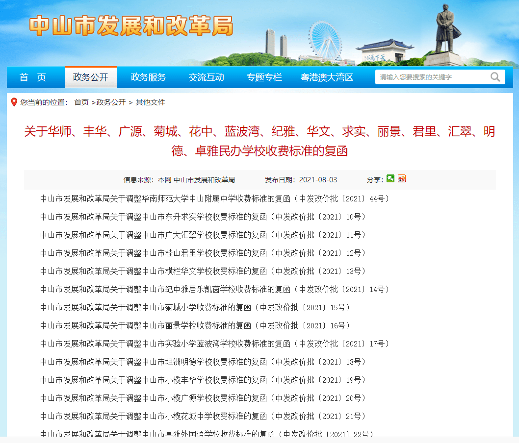
Task: Select the 政务公开 navigation tab
Action: (x=91, y=77)
